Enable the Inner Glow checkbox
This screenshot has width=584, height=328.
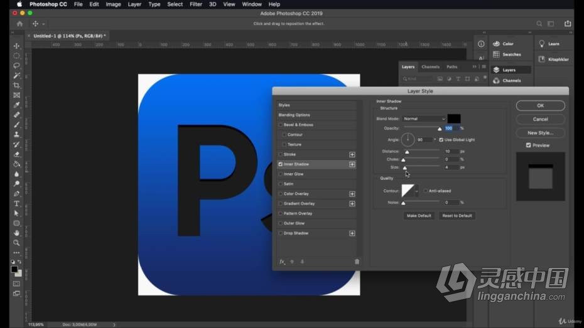281,174
